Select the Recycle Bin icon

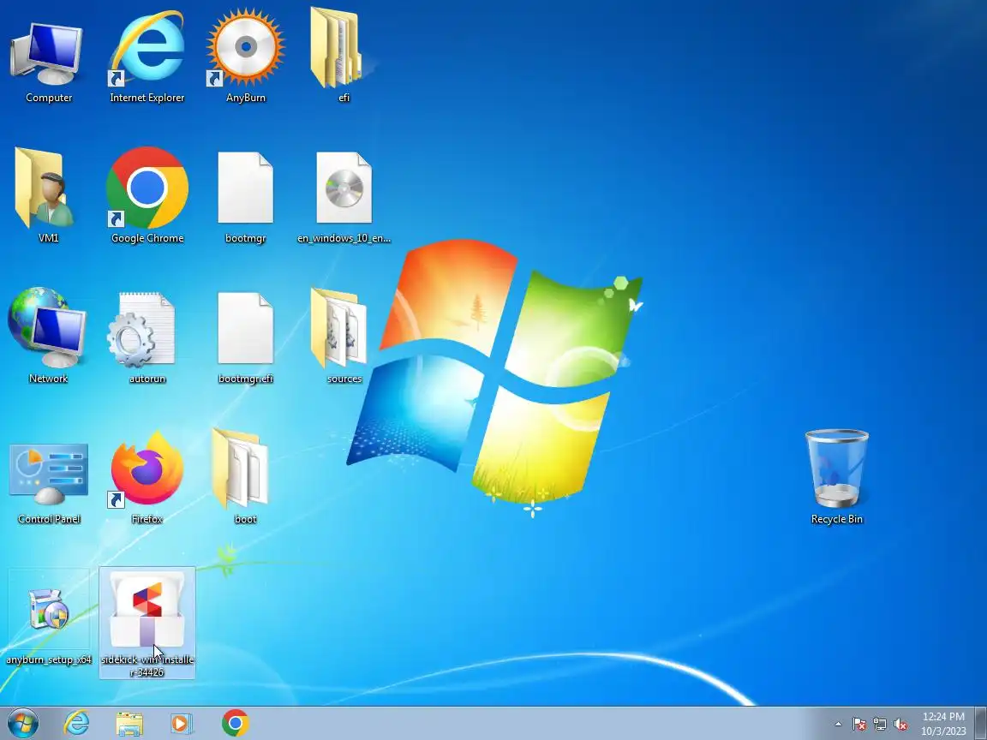tap(836, 477)
